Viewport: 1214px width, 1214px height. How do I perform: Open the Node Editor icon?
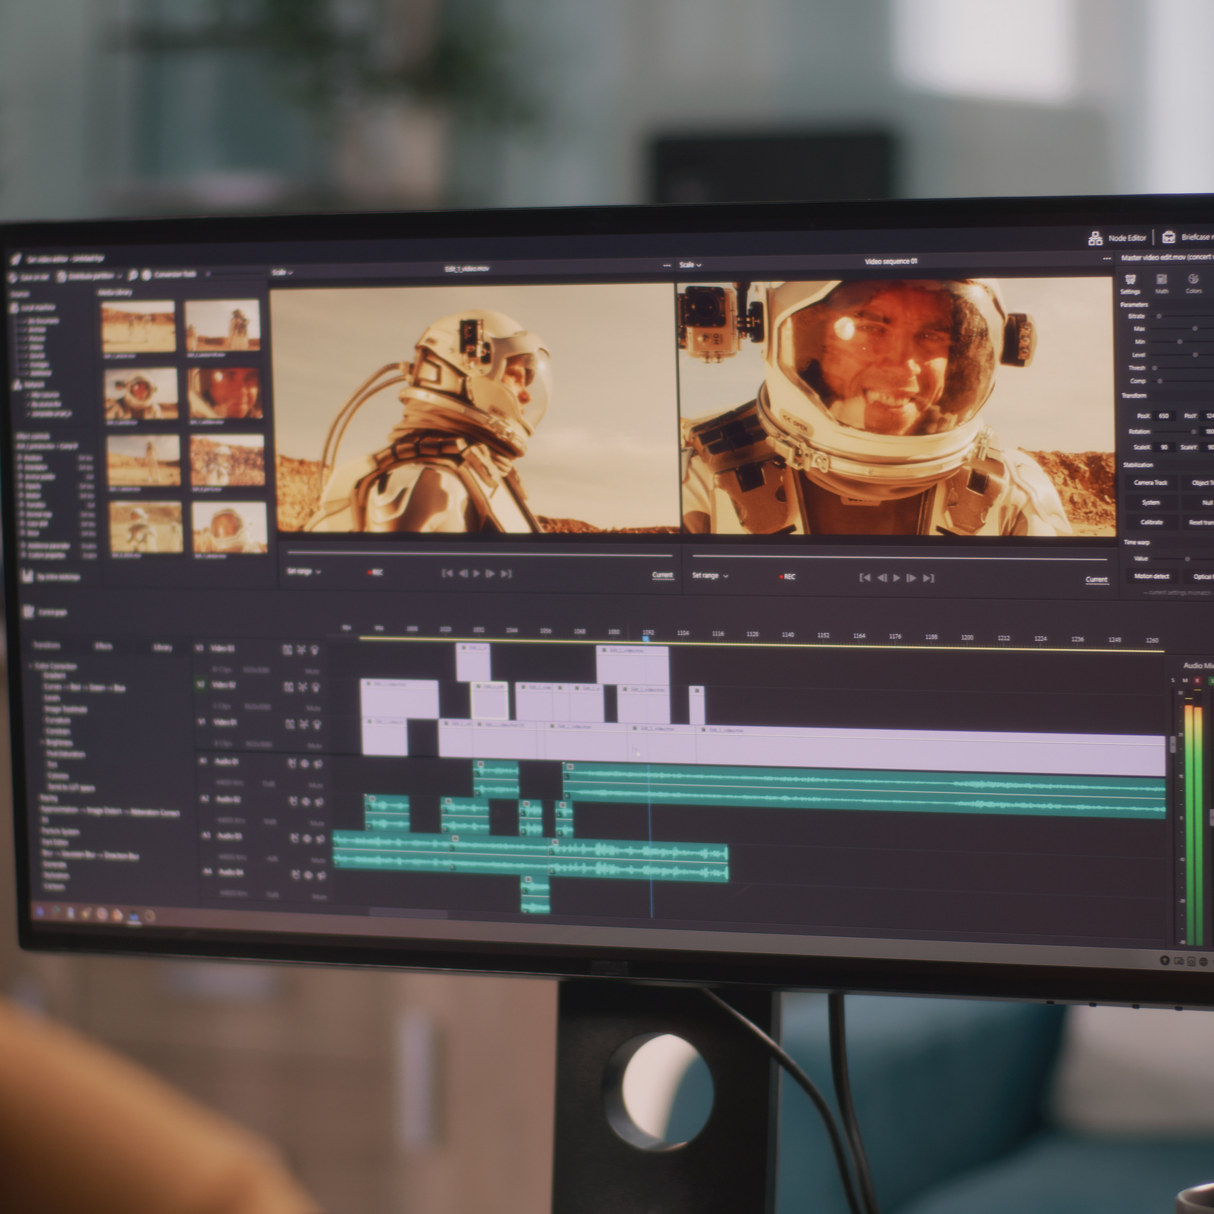click(x=1095, y=238)
